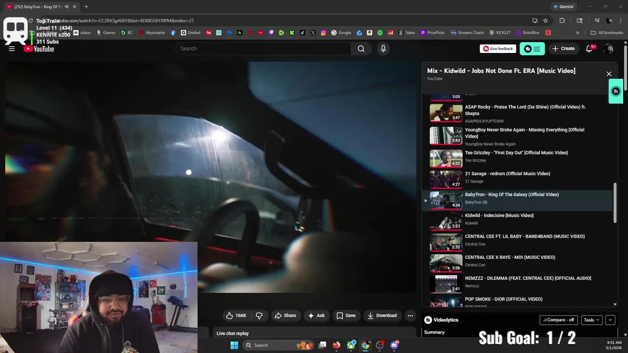Click the Live chat replay heading

click(233, 333)
